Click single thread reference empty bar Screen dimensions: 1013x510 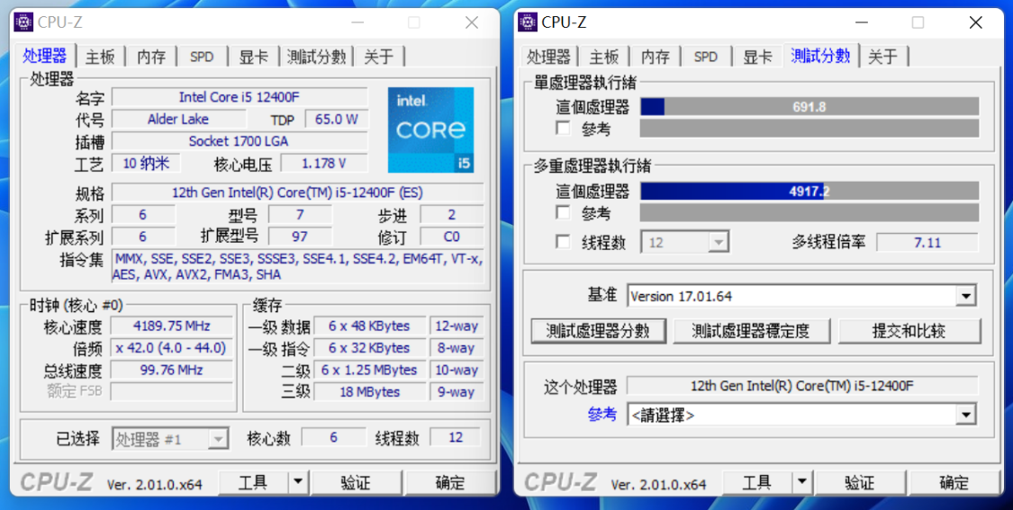(809, 128)
